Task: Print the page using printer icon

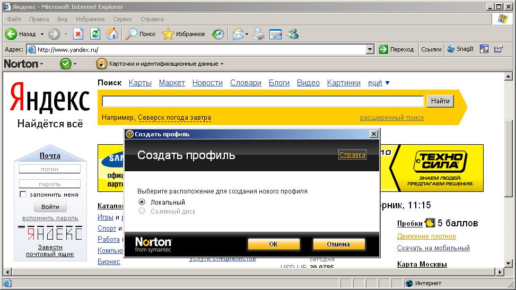Action: coord(259,34)
